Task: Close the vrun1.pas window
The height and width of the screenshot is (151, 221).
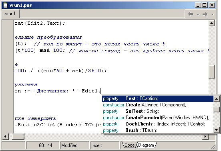Action: pyautogui.click(x=211, y=5)
